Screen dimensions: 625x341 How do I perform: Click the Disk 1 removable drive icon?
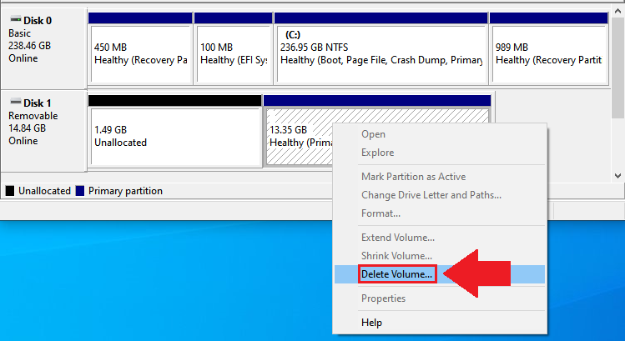point(16,101)
